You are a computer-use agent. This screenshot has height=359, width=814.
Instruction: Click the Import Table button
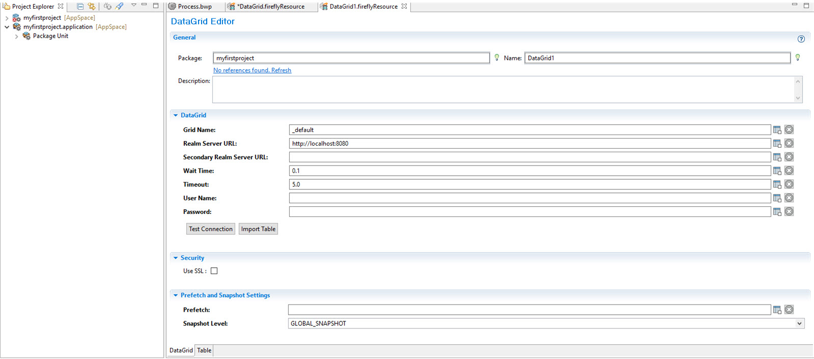(x=258, y=229)
